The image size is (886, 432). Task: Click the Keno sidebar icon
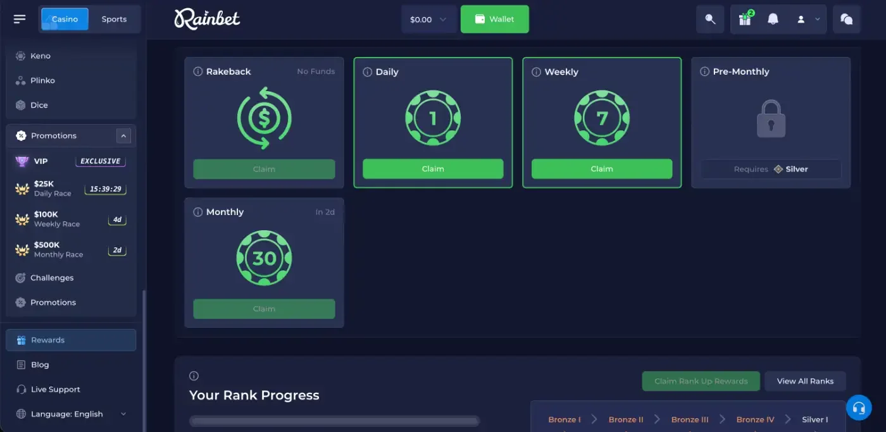coord(20,56)
